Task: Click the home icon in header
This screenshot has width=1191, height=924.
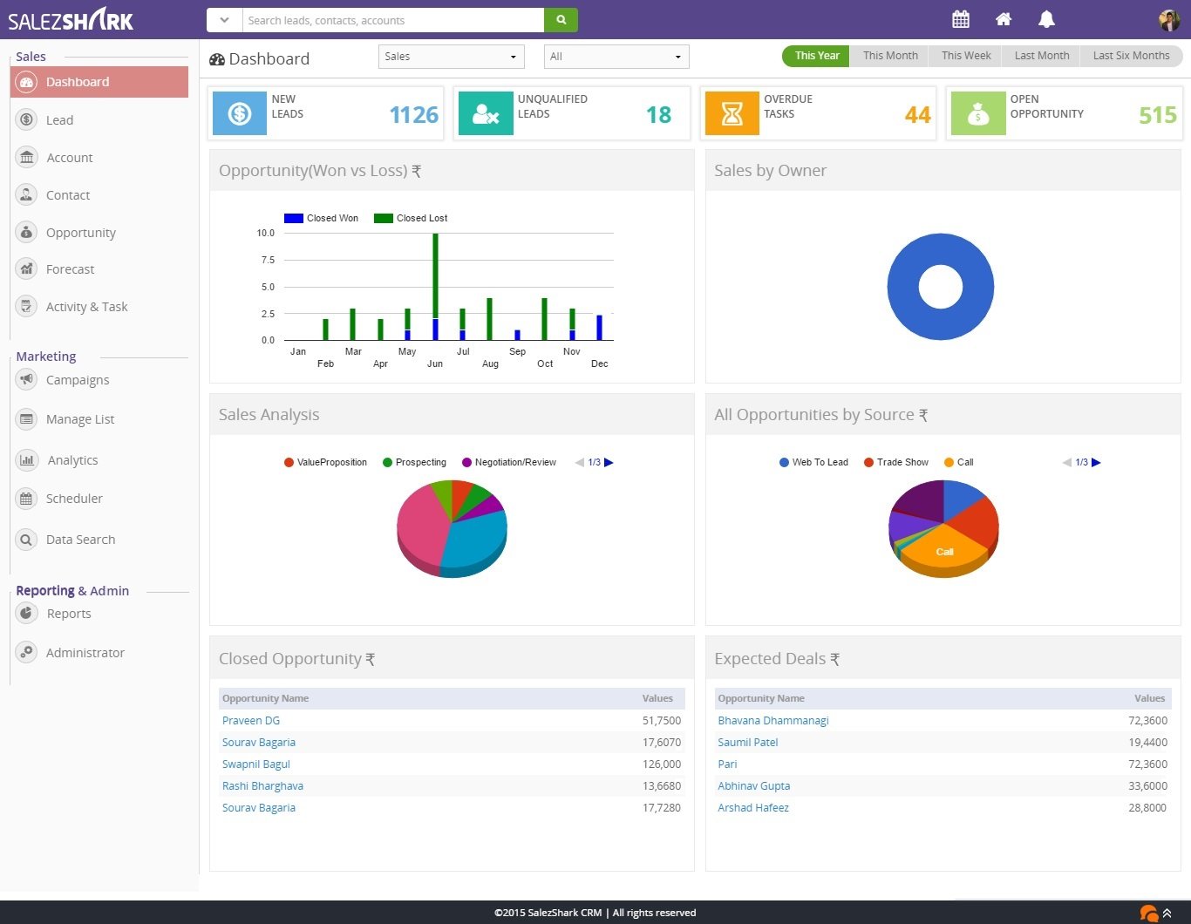Action: [1004, 19]
